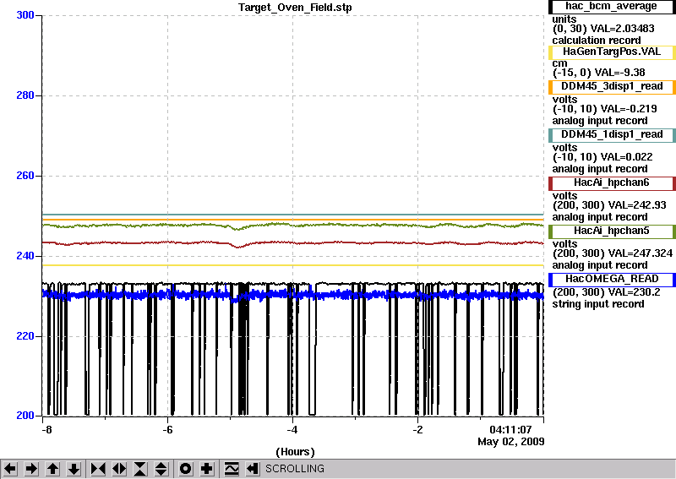676x479 pixels.
Task: Select the hac_bcm_average curve legend label
Action: tap(612, 7)
